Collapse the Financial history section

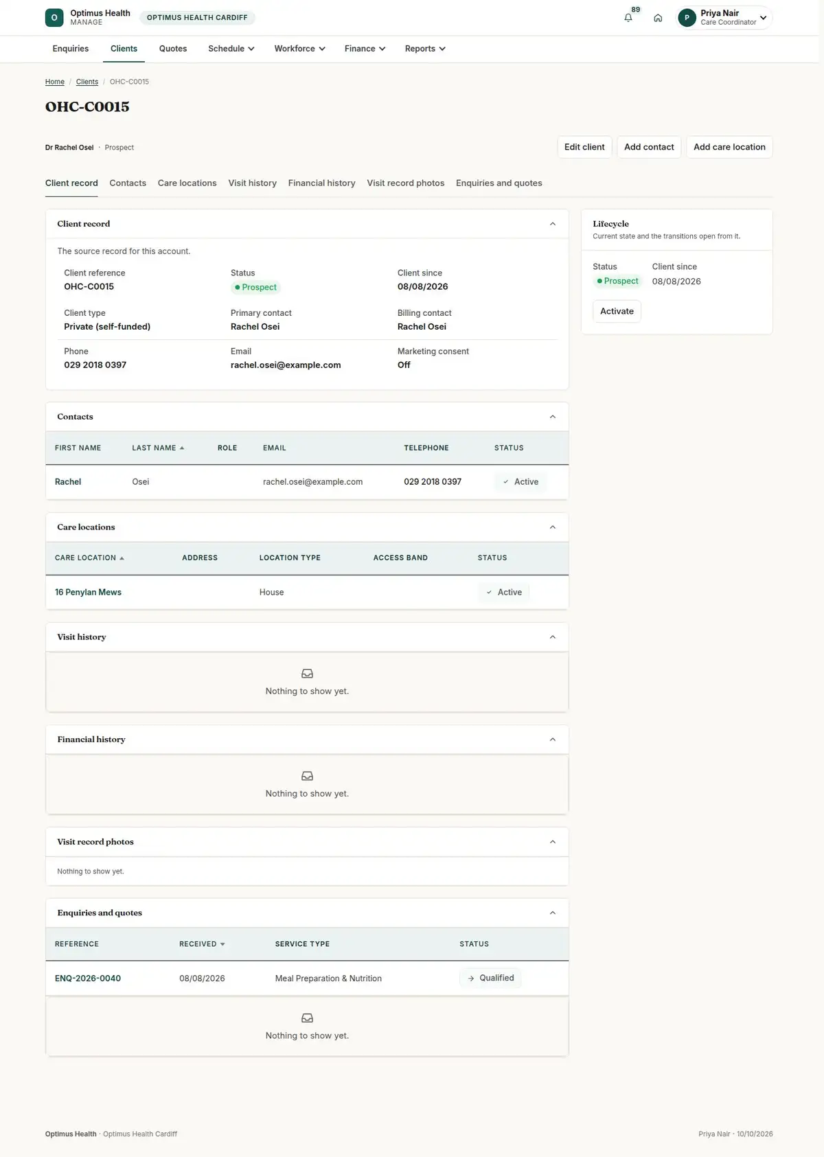click(553, 740)
